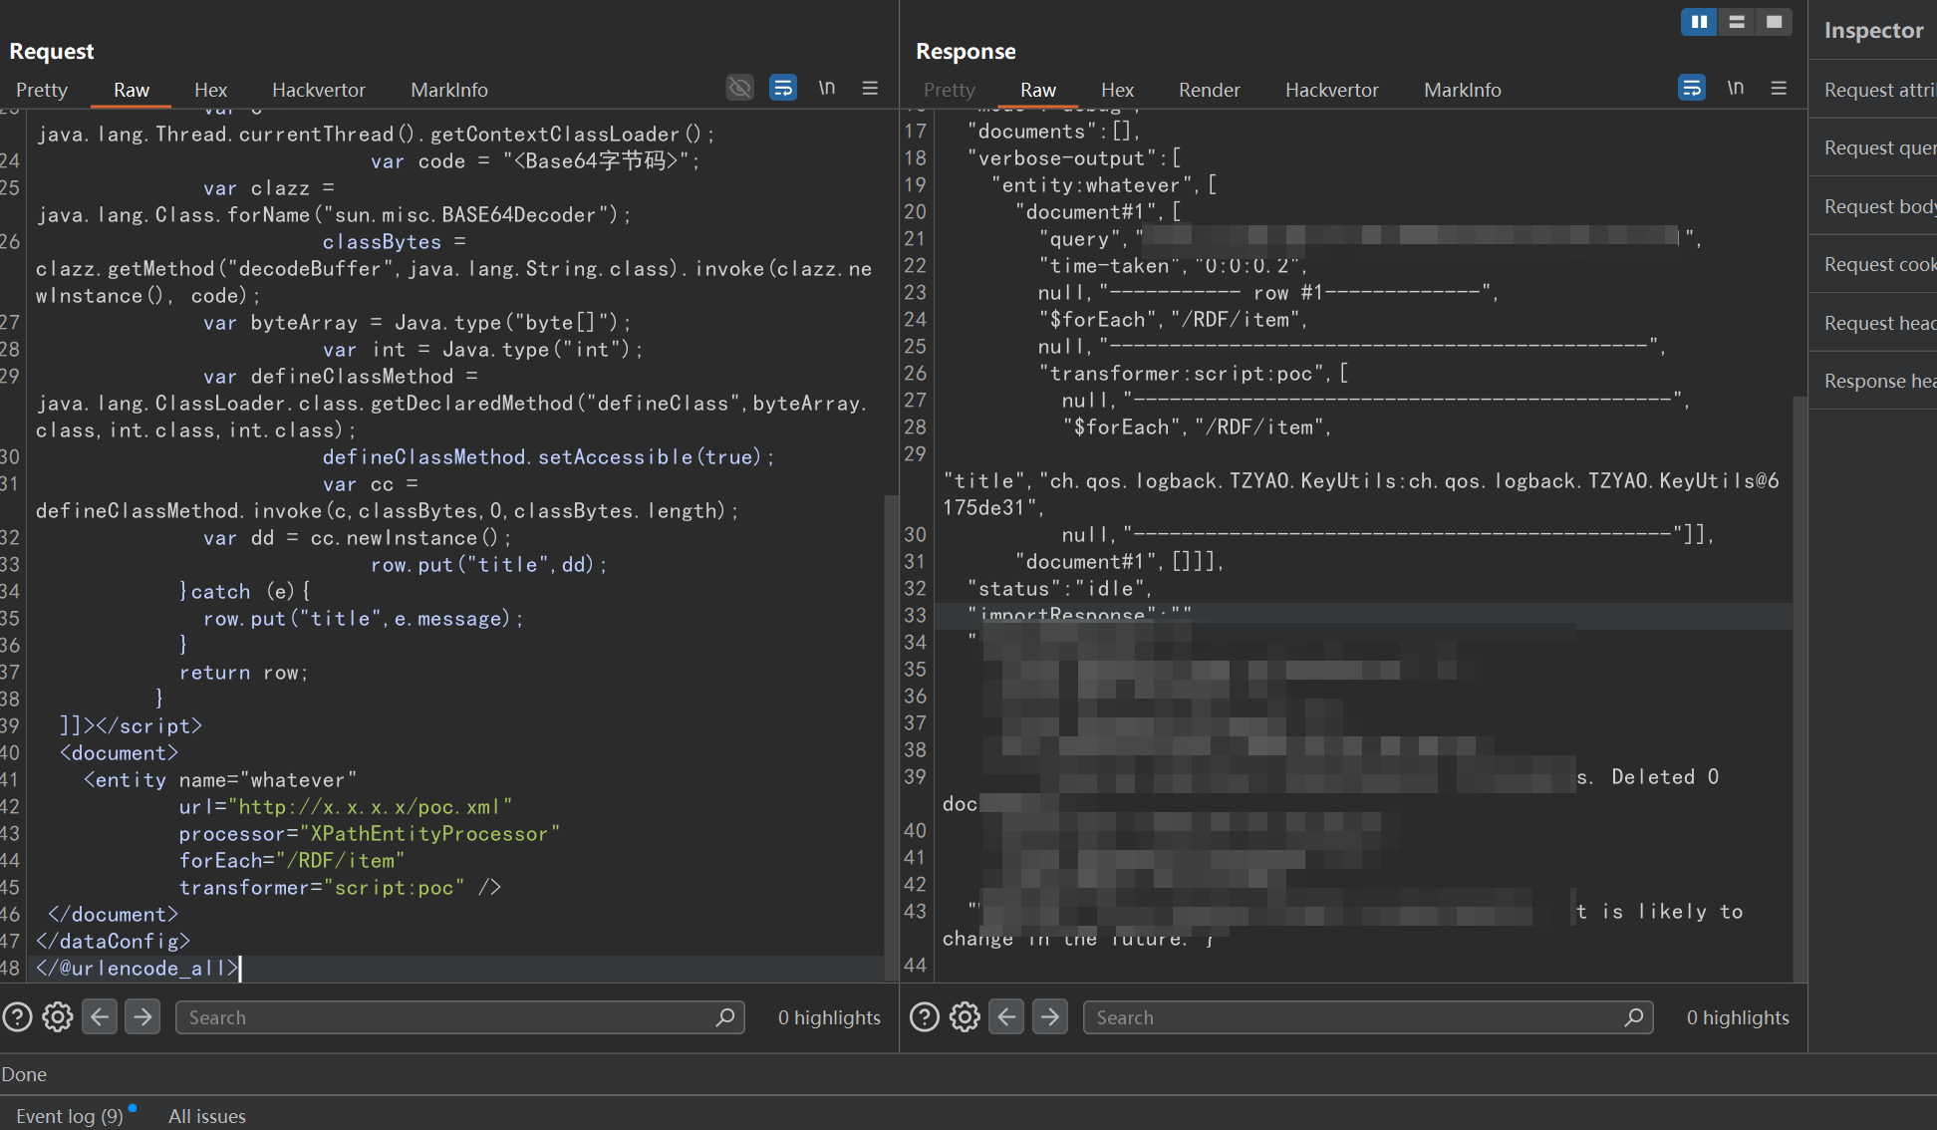Toggle hidden intercepted items eye icon

(739, 88)
